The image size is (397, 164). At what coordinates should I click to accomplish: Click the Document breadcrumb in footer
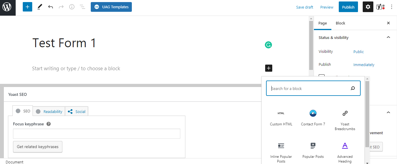click(14, 162)
